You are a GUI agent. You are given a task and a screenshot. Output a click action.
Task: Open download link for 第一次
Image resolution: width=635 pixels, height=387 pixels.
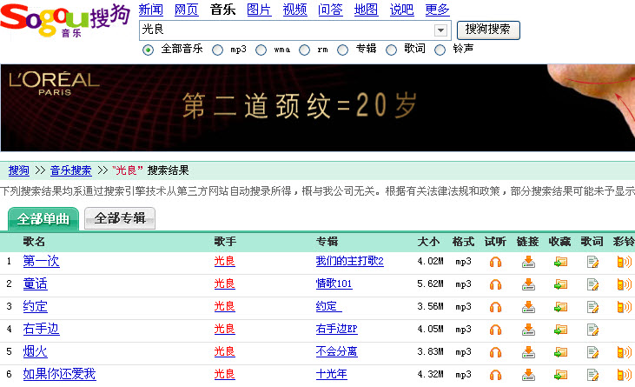pyautogui.click(x=527, y=262)
